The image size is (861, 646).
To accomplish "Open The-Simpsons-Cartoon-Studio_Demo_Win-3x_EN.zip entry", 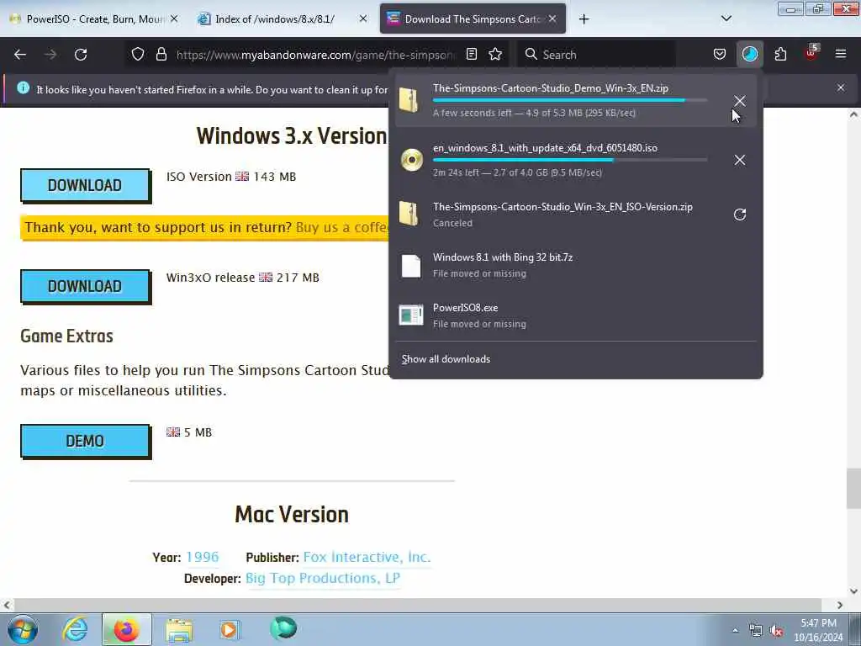I will click(x=576, y=100).
